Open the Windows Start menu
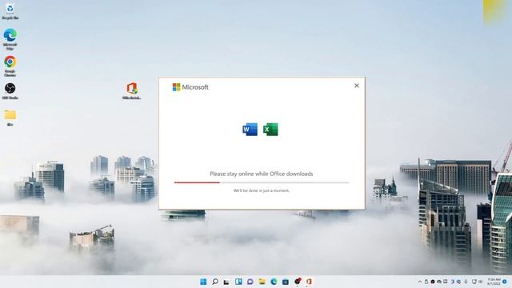Viewport: 512px width, 288px height. pos(203,282)
